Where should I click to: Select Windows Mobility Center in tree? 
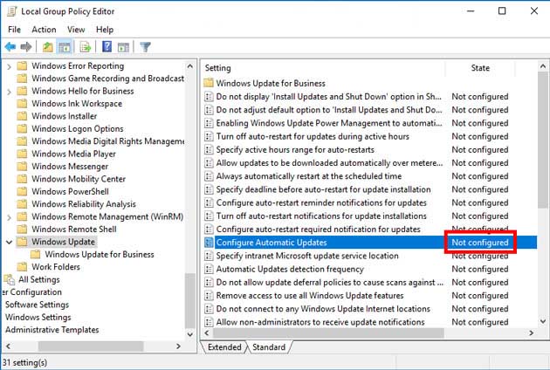79,179
